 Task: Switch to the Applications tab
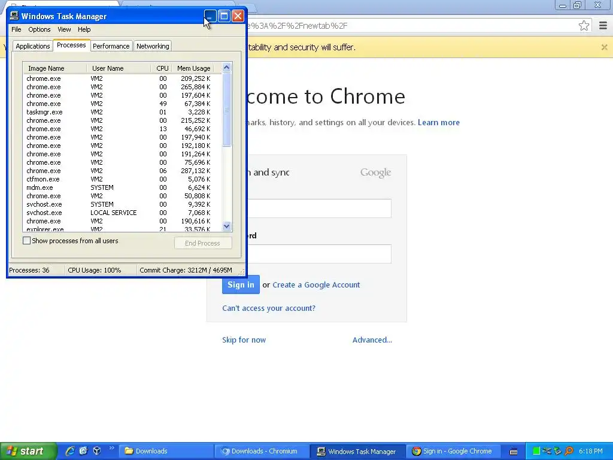click(x=33, y=46)
